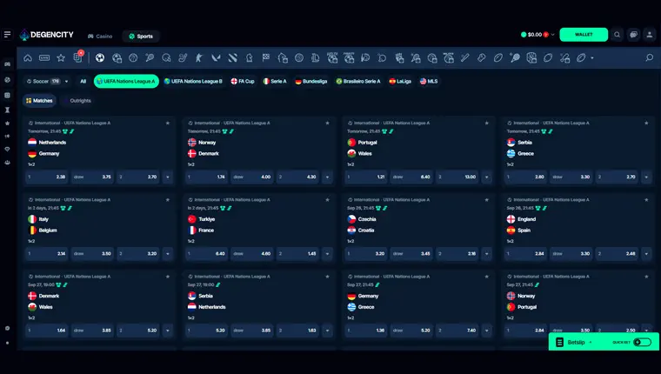Image resolution: width=661 pixels, height=374 pixels.
Task: Select the UEFA Nations League B filter
Action: (x=193, y=82)
